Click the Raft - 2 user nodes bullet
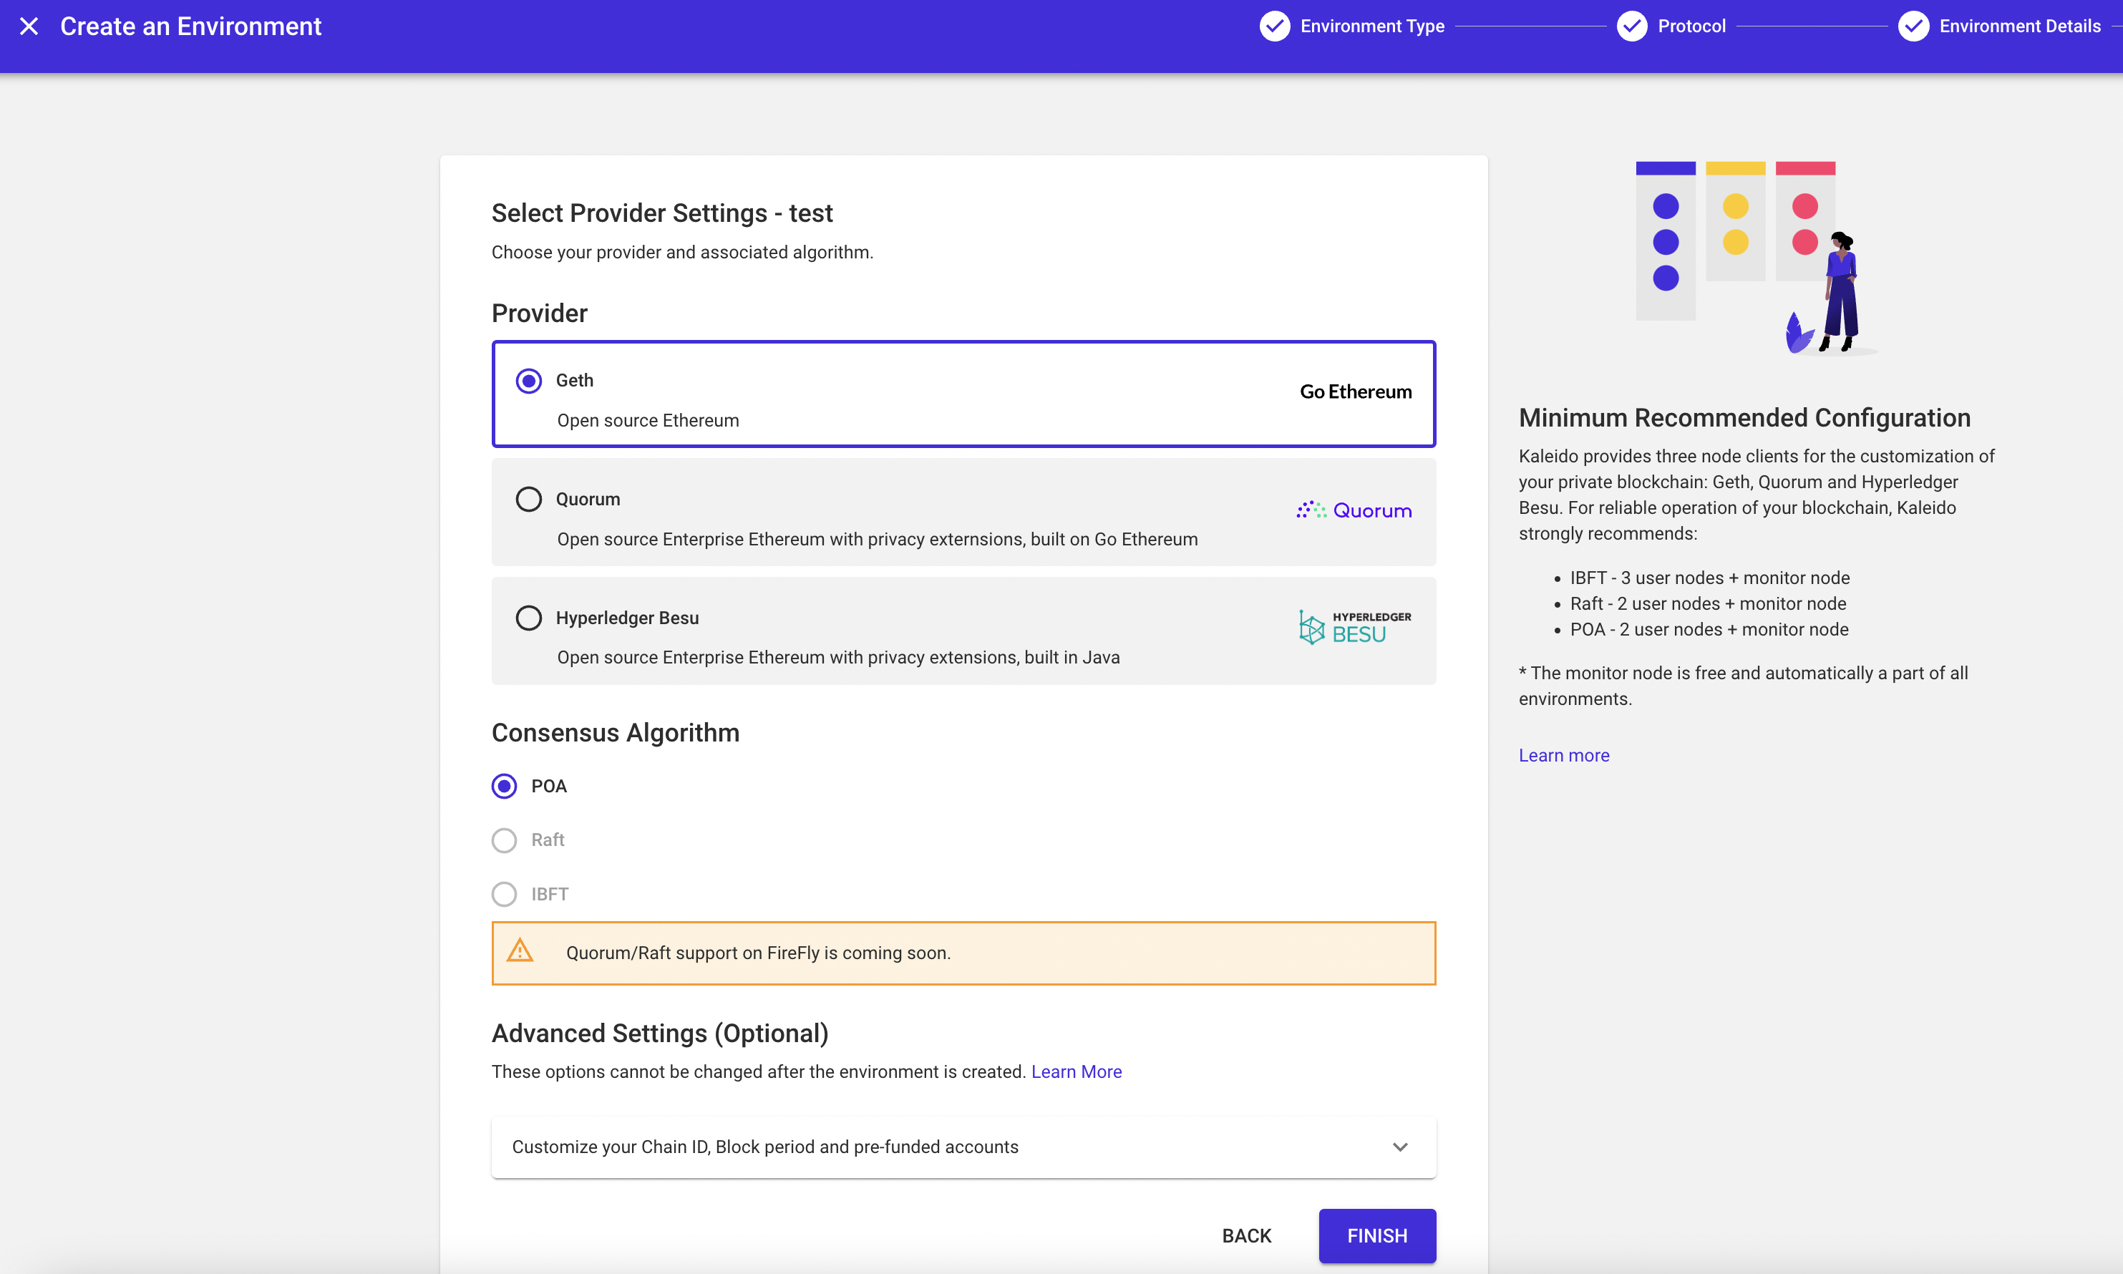The image size is (2123, 1274). [1708, 604]
